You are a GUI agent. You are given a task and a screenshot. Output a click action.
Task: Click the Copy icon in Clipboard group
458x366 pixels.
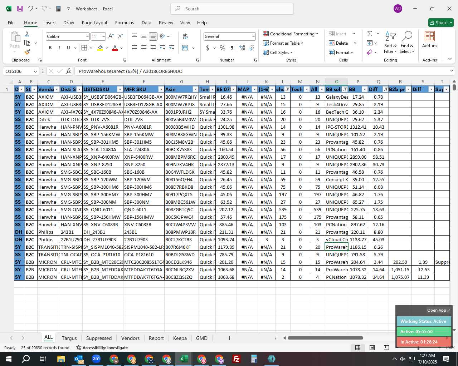click(x=27, y=43)
